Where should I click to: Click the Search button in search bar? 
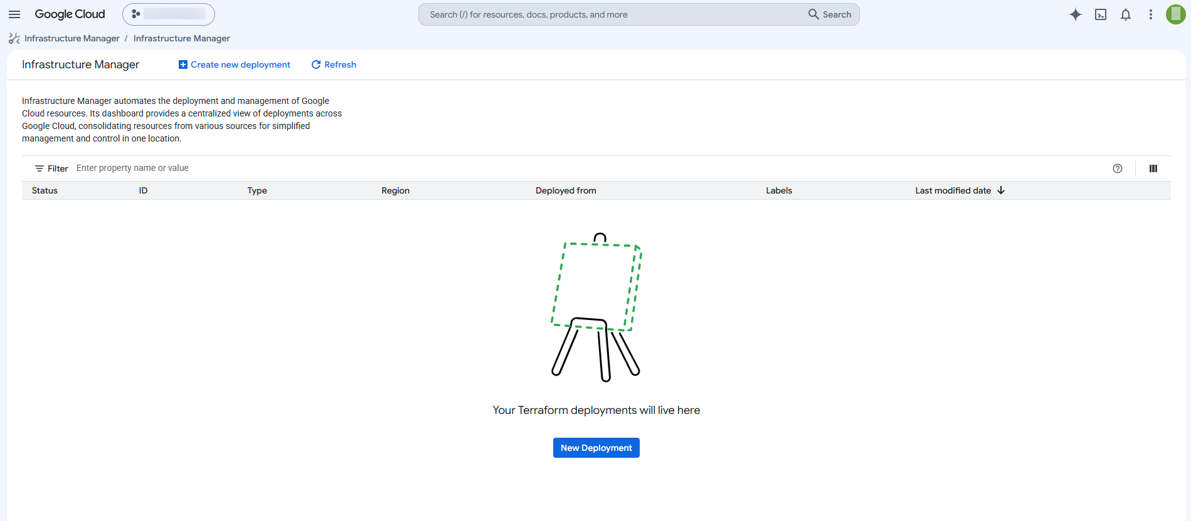pos(830,14)
